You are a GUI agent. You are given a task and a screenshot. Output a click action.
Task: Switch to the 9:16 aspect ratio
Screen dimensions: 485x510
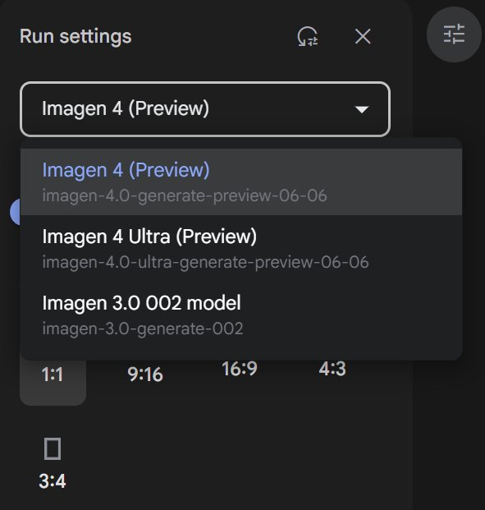pyautogui.click(x=145, y=374)
